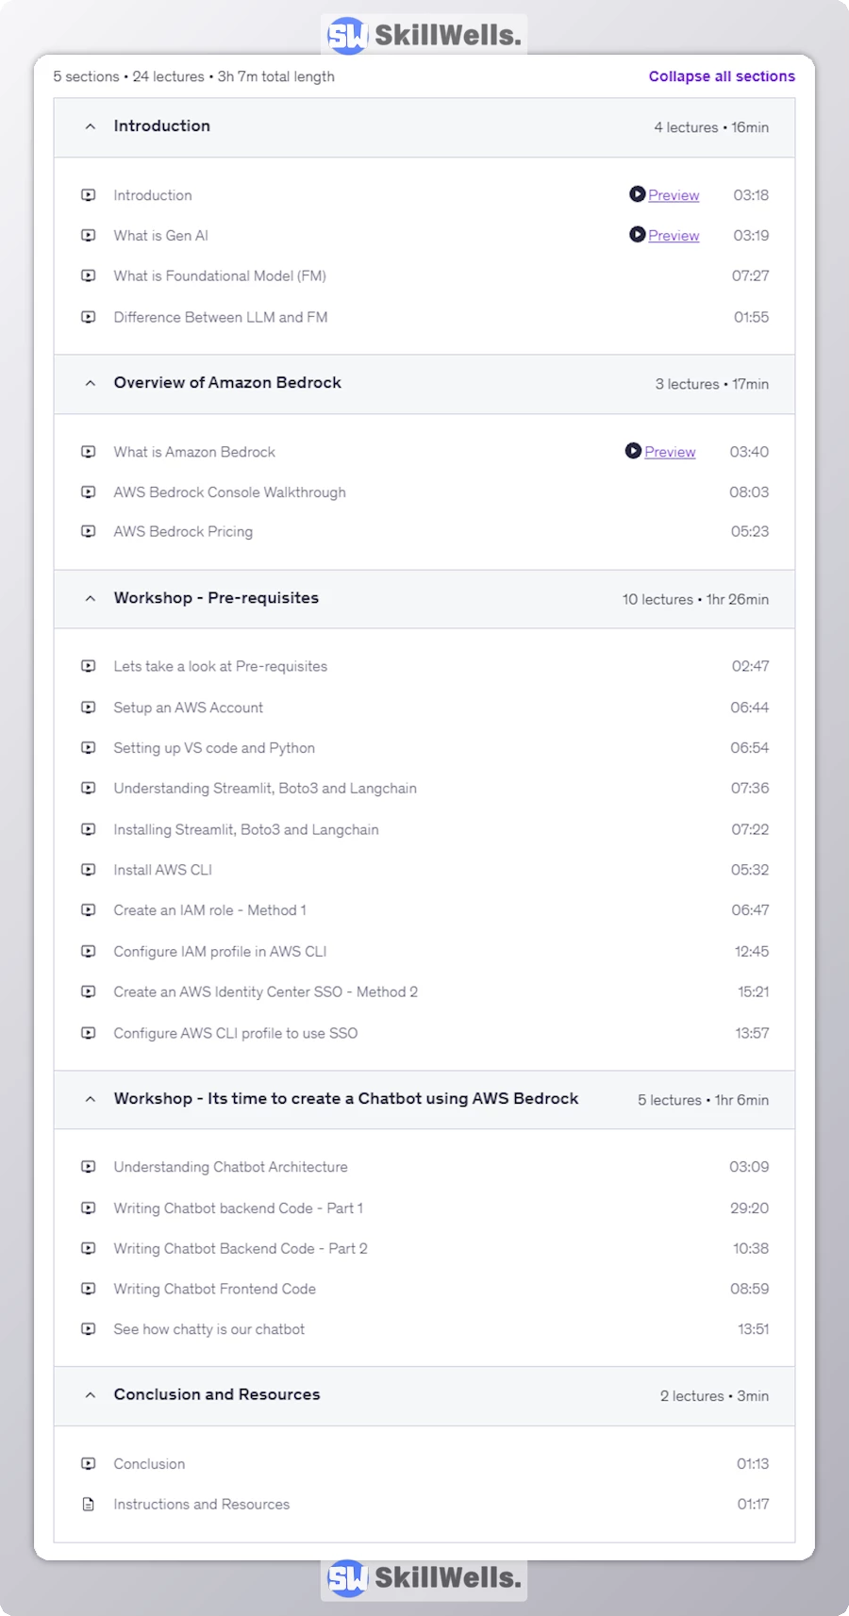Click the SkillWells logo at the bottom
The width and height of the screenshot is (849, 1616).
[424, 1577]
